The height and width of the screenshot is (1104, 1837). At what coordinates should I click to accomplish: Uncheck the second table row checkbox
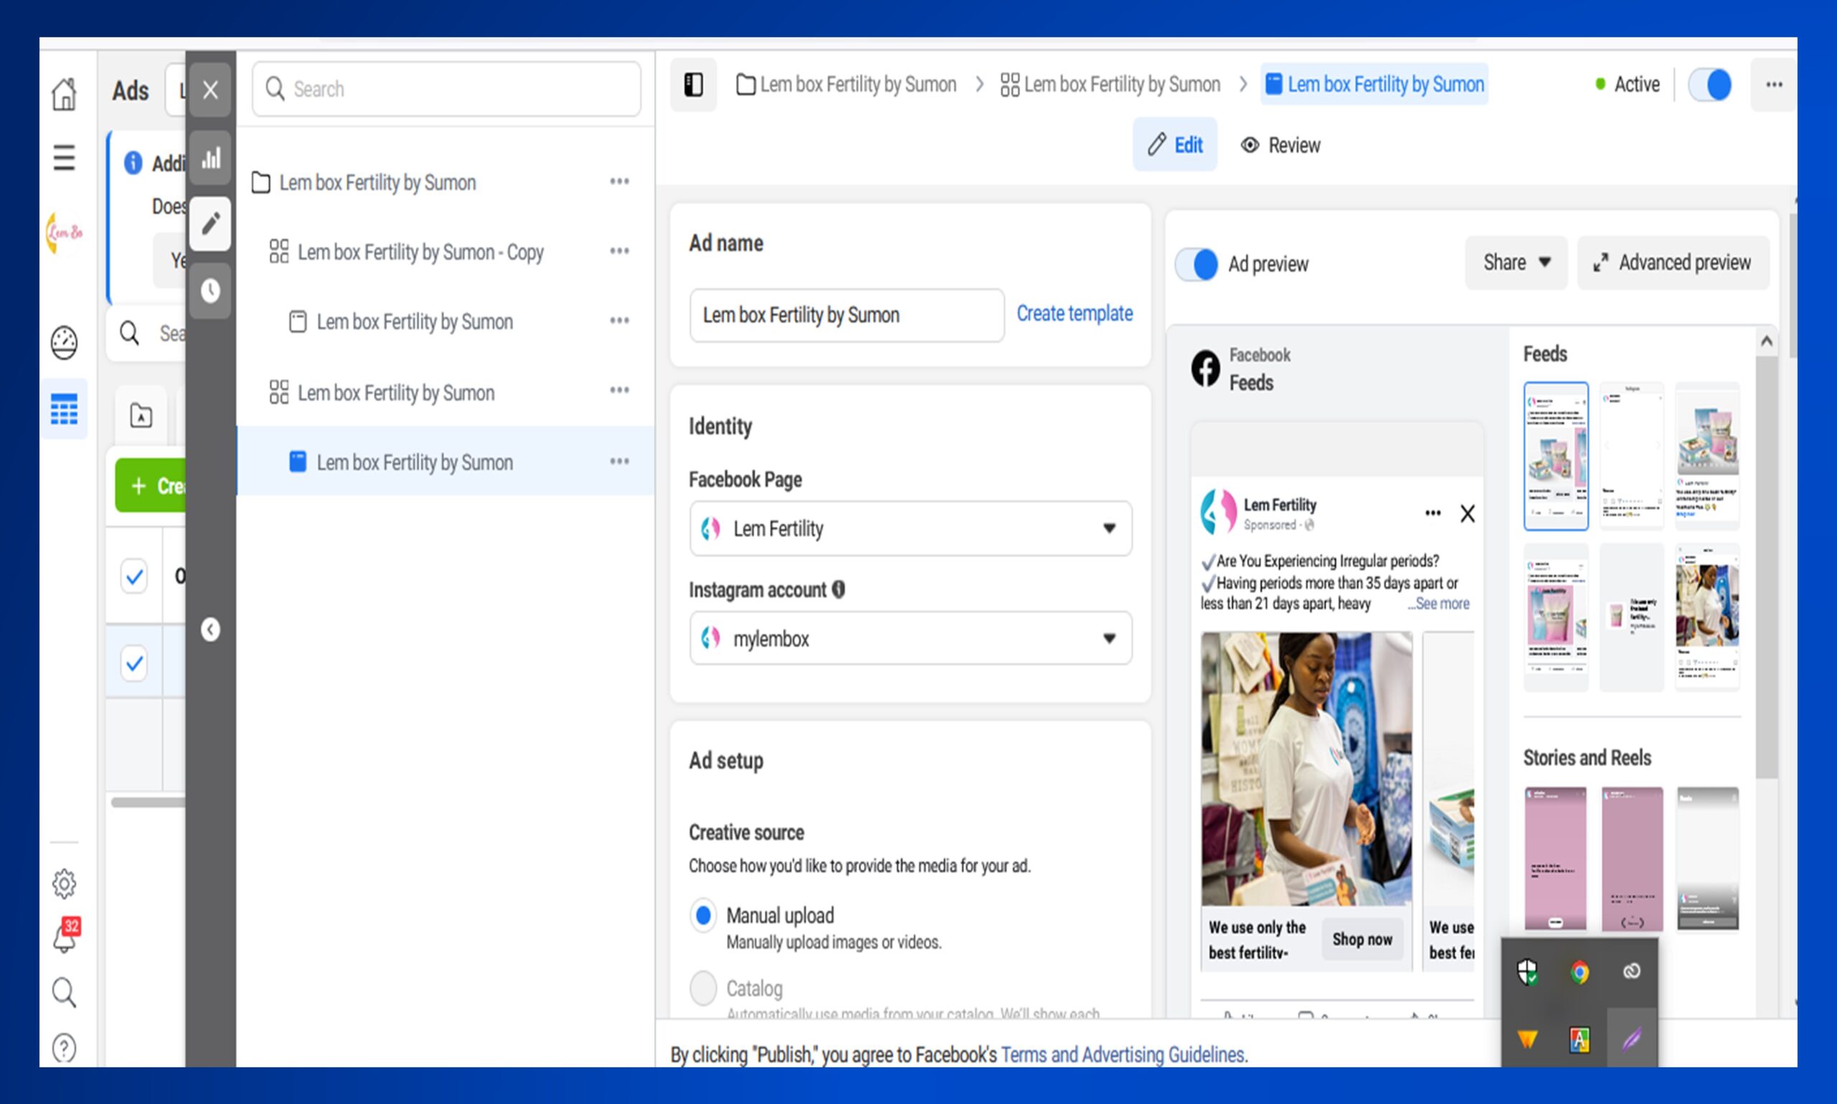(x=135, y=662)
